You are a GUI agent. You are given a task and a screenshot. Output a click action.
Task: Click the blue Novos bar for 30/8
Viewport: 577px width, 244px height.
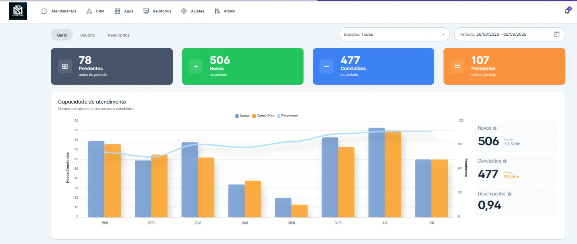[x=283, y=207]
